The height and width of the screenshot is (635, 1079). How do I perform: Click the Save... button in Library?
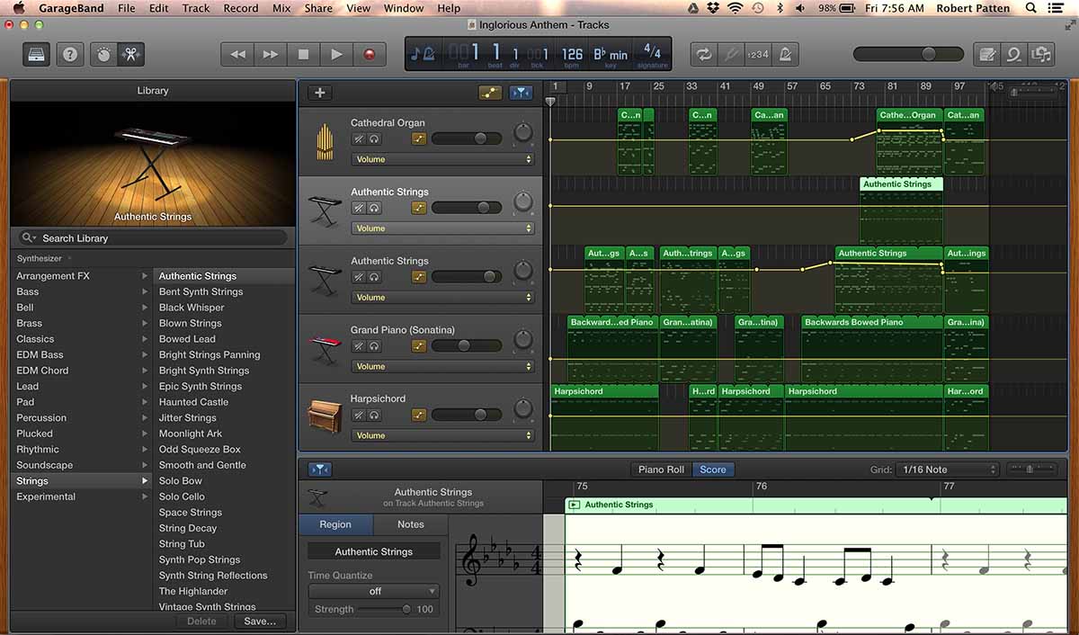coord(260,621)
